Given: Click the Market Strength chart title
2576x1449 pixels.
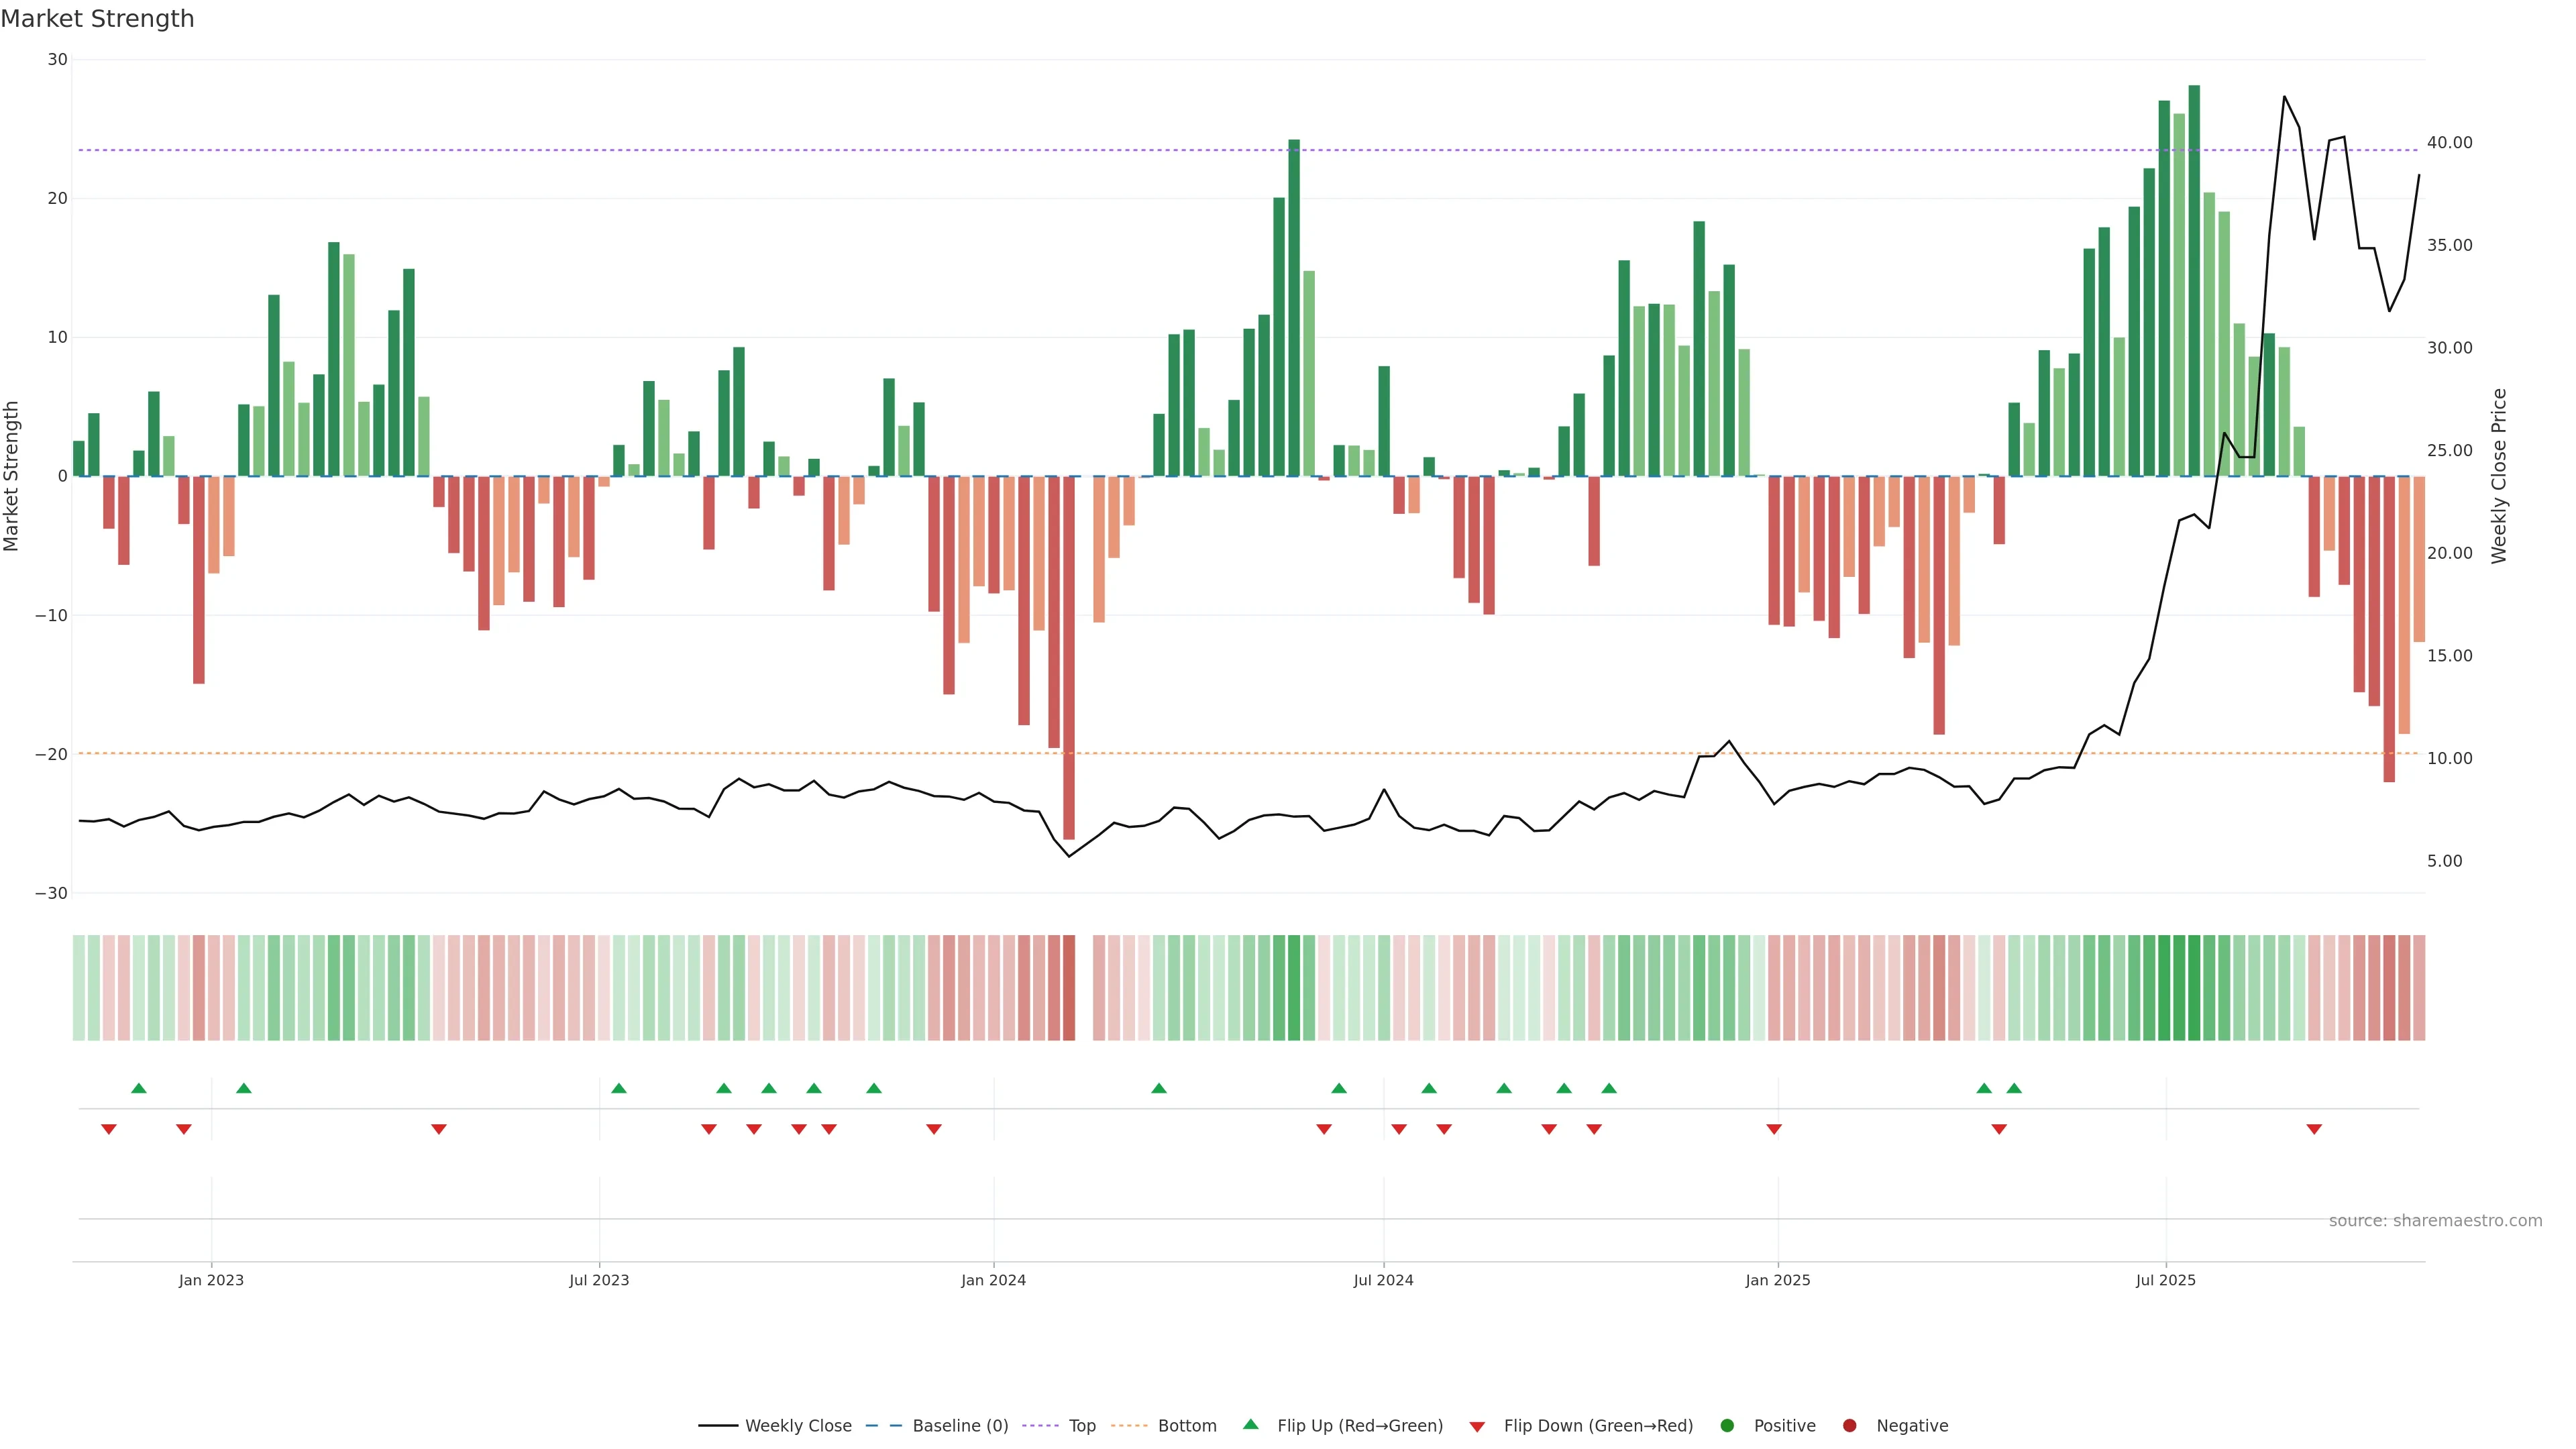Looking at the screenshot, I should pos(97,19).
